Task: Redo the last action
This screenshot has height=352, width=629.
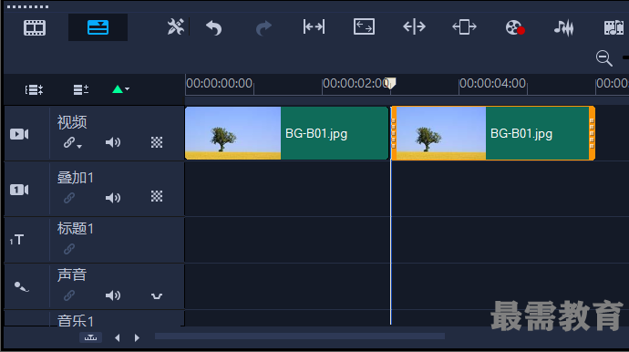Action: click(263, 27)
